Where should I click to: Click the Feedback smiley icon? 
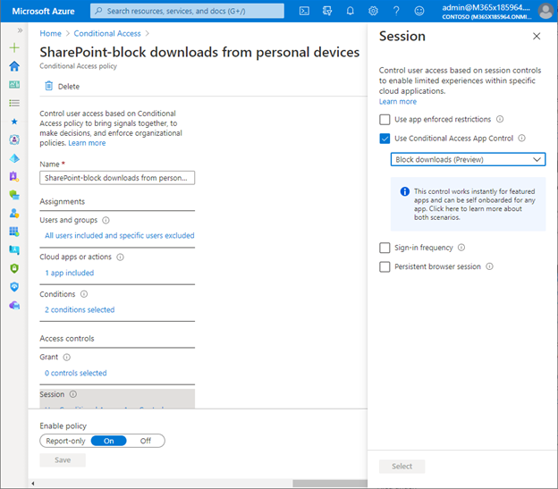click(419, 11)
